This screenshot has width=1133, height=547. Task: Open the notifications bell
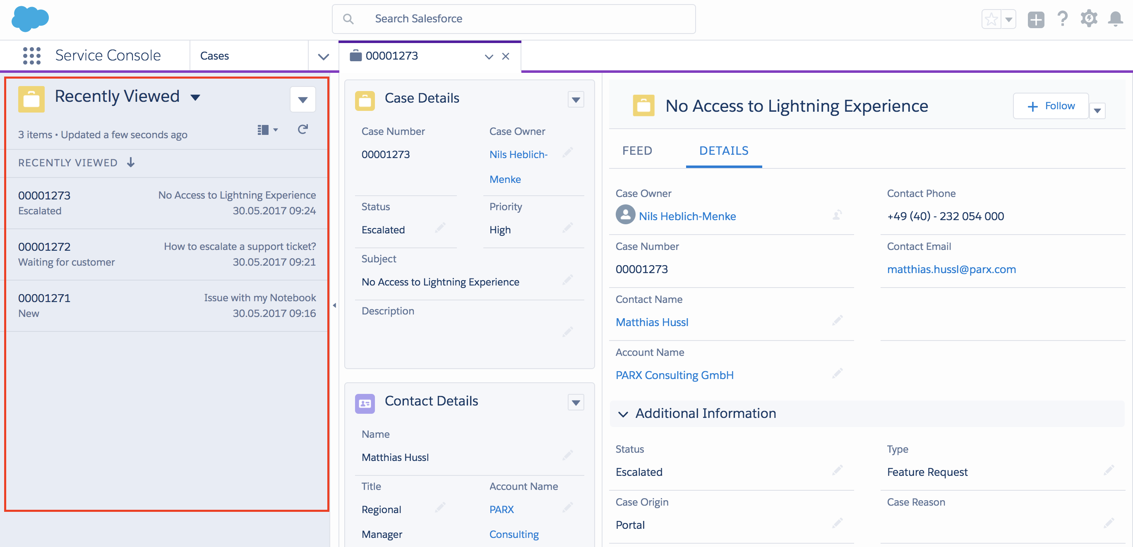(x=1115, y=19)
